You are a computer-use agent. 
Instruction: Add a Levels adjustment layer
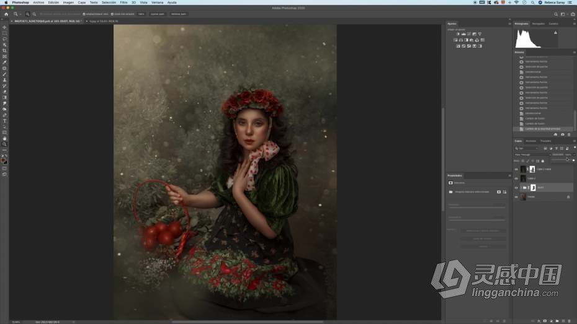click(463, 34)
